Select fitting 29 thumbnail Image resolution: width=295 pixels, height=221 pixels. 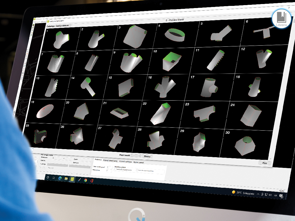click(x=200, y=142)
